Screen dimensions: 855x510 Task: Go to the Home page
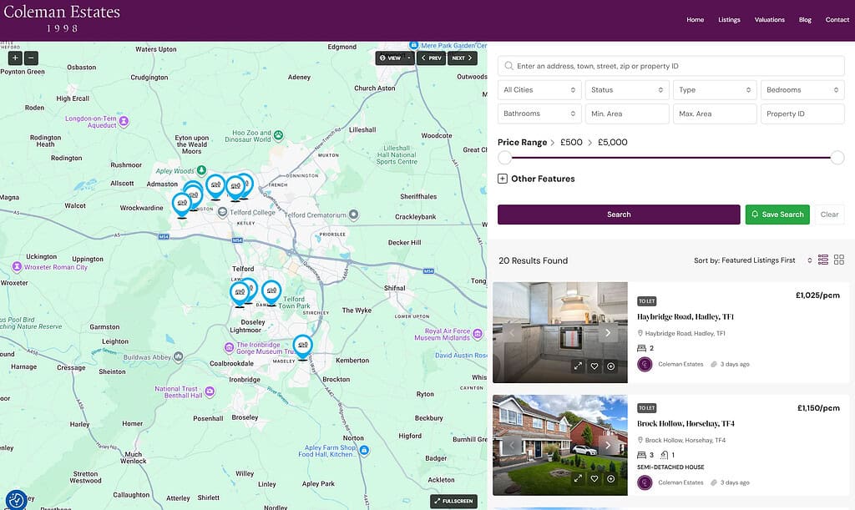point(696,20)
